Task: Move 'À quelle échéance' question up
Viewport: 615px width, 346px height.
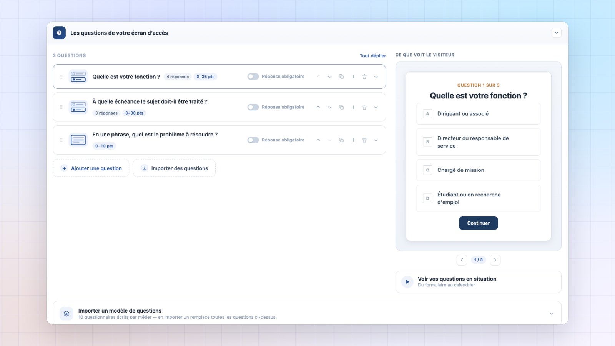Action: coord(318,107)
